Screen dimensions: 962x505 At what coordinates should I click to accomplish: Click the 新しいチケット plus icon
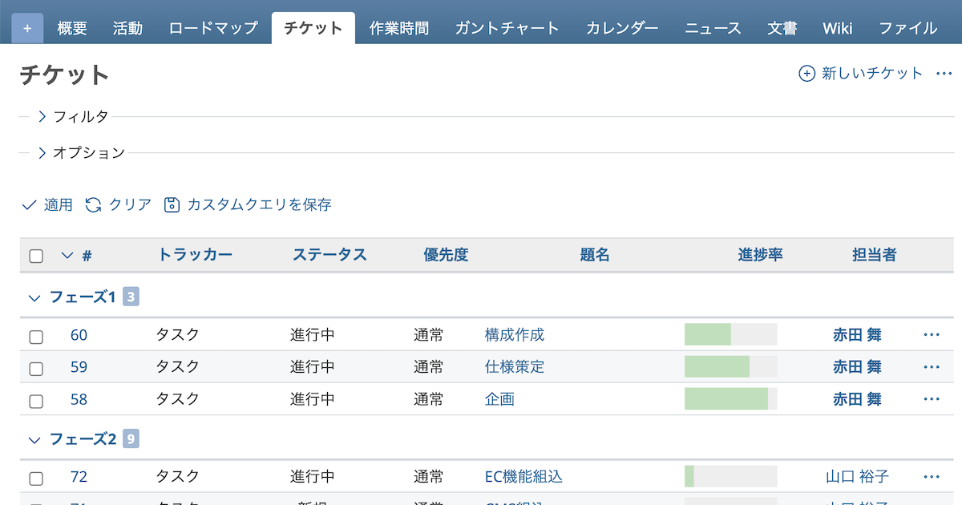[x=806, y=74]
